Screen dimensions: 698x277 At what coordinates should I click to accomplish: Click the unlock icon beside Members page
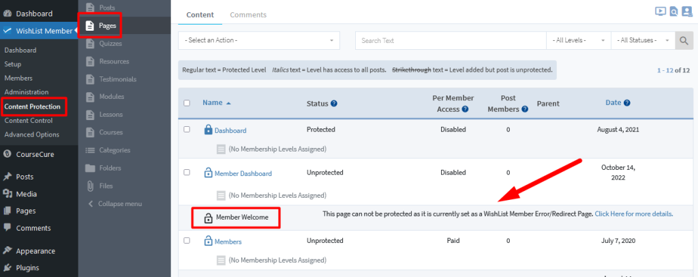[208, 241]
